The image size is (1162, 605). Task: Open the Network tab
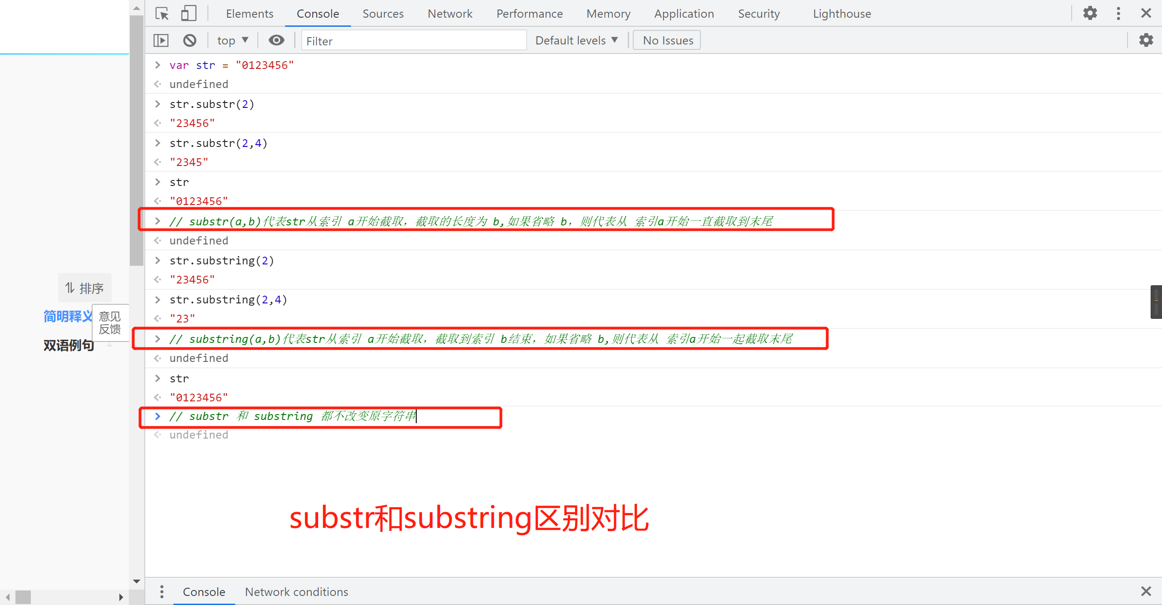click(x=450, y=14)
